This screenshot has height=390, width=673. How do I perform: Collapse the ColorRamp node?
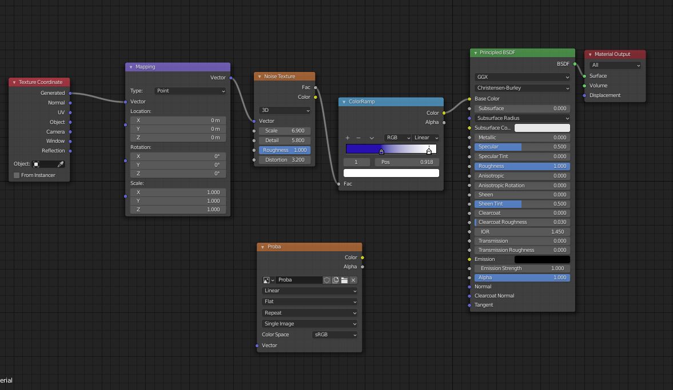pos(344,102)
